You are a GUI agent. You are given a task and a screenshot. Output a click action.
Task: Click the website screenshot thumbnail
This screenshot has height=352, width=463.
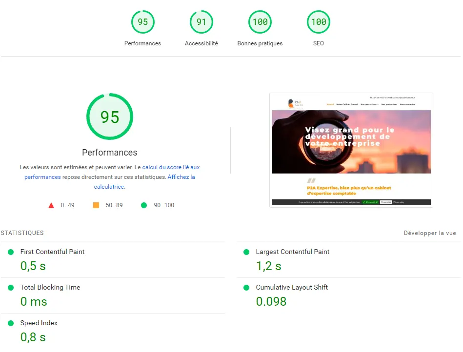[x=351, y=149]
